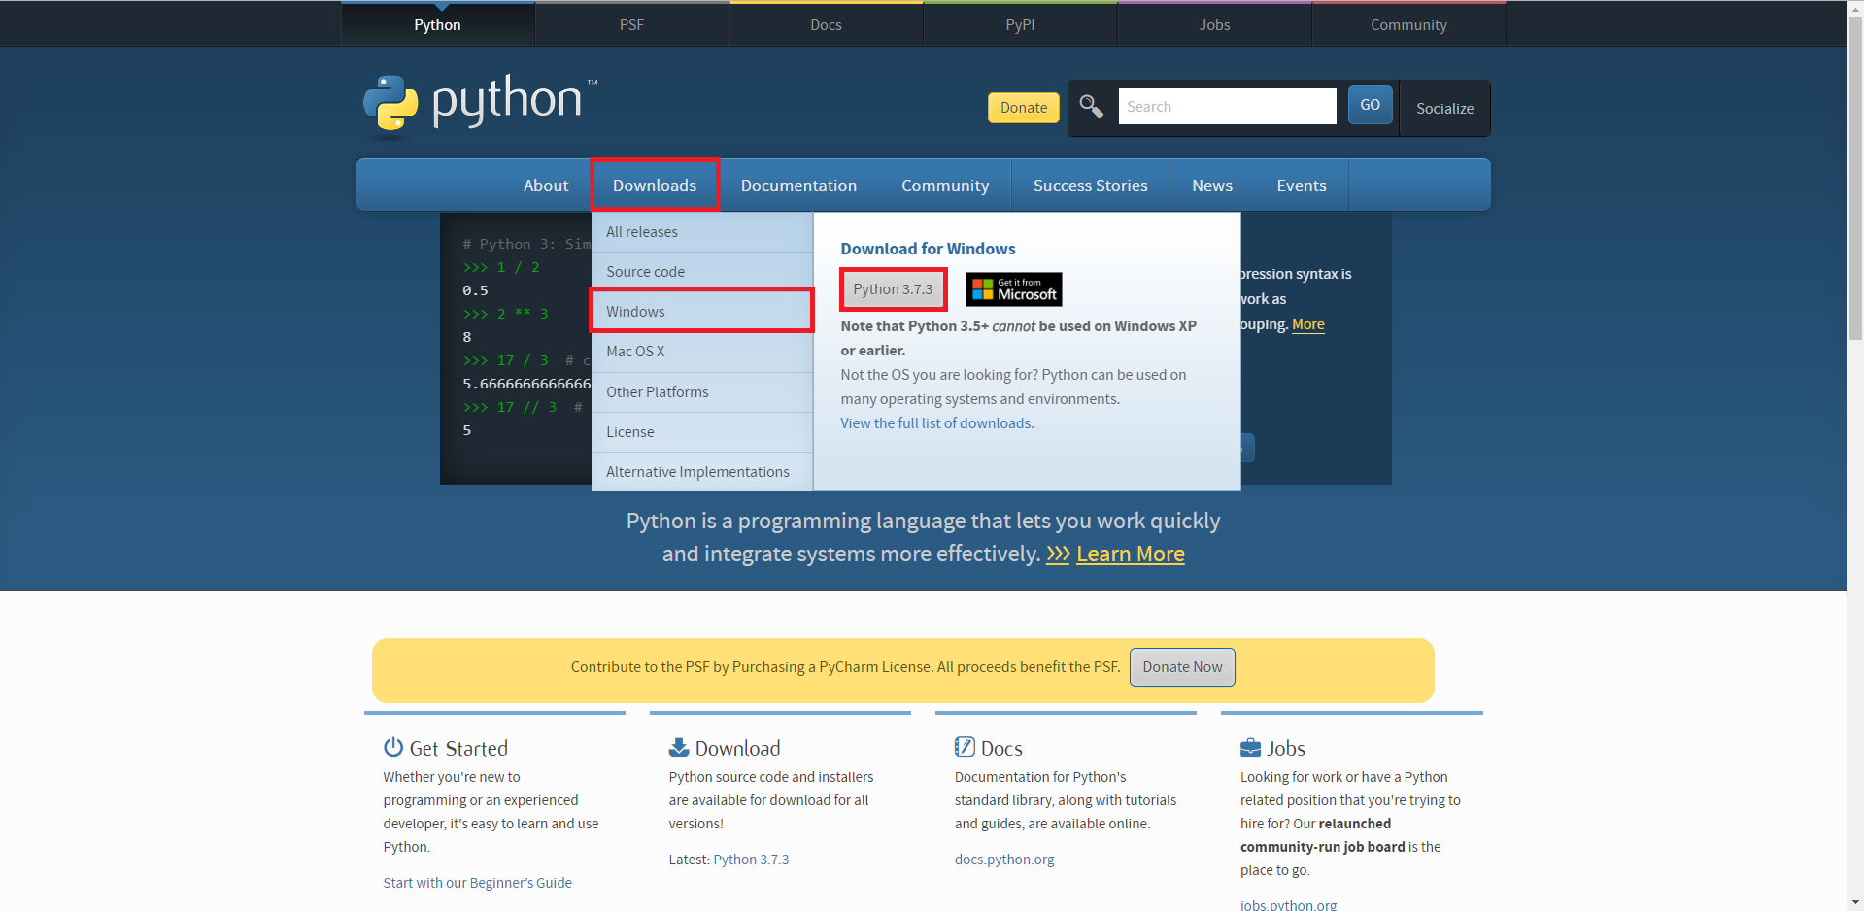Select Other Platforms menu entry
This screenshot has width=1864, height=911.
coord(701,392)
